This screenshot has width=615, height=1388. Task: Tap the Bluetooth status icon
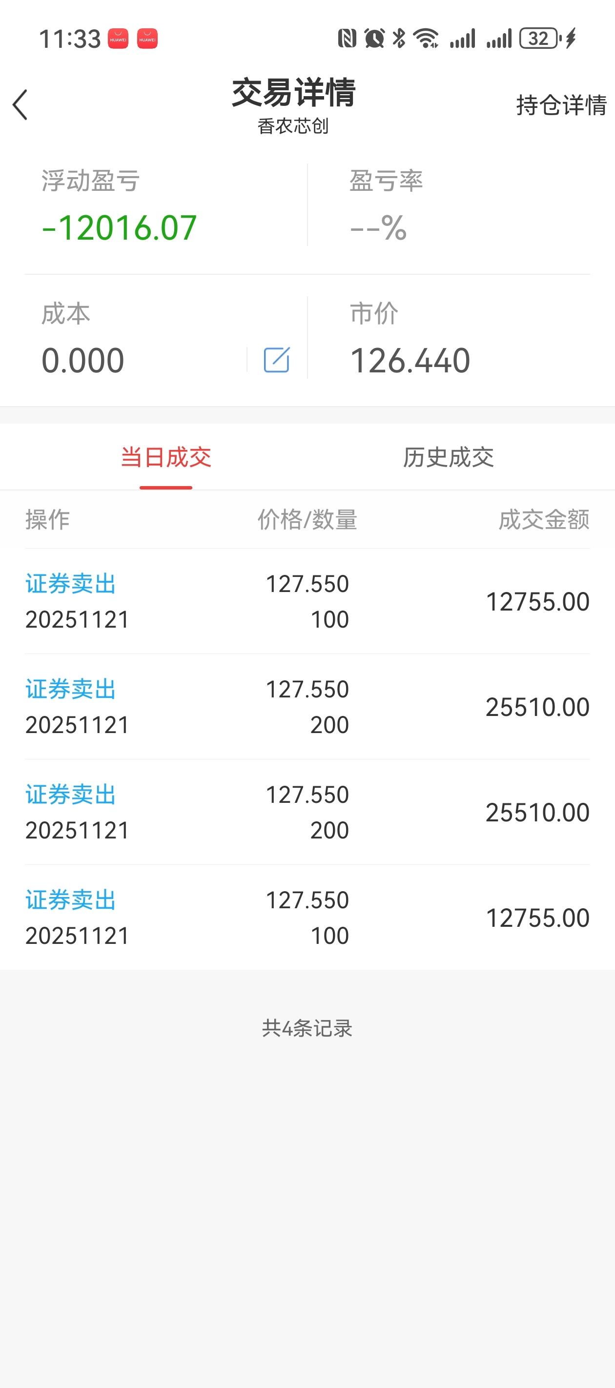tap(399, 38)
